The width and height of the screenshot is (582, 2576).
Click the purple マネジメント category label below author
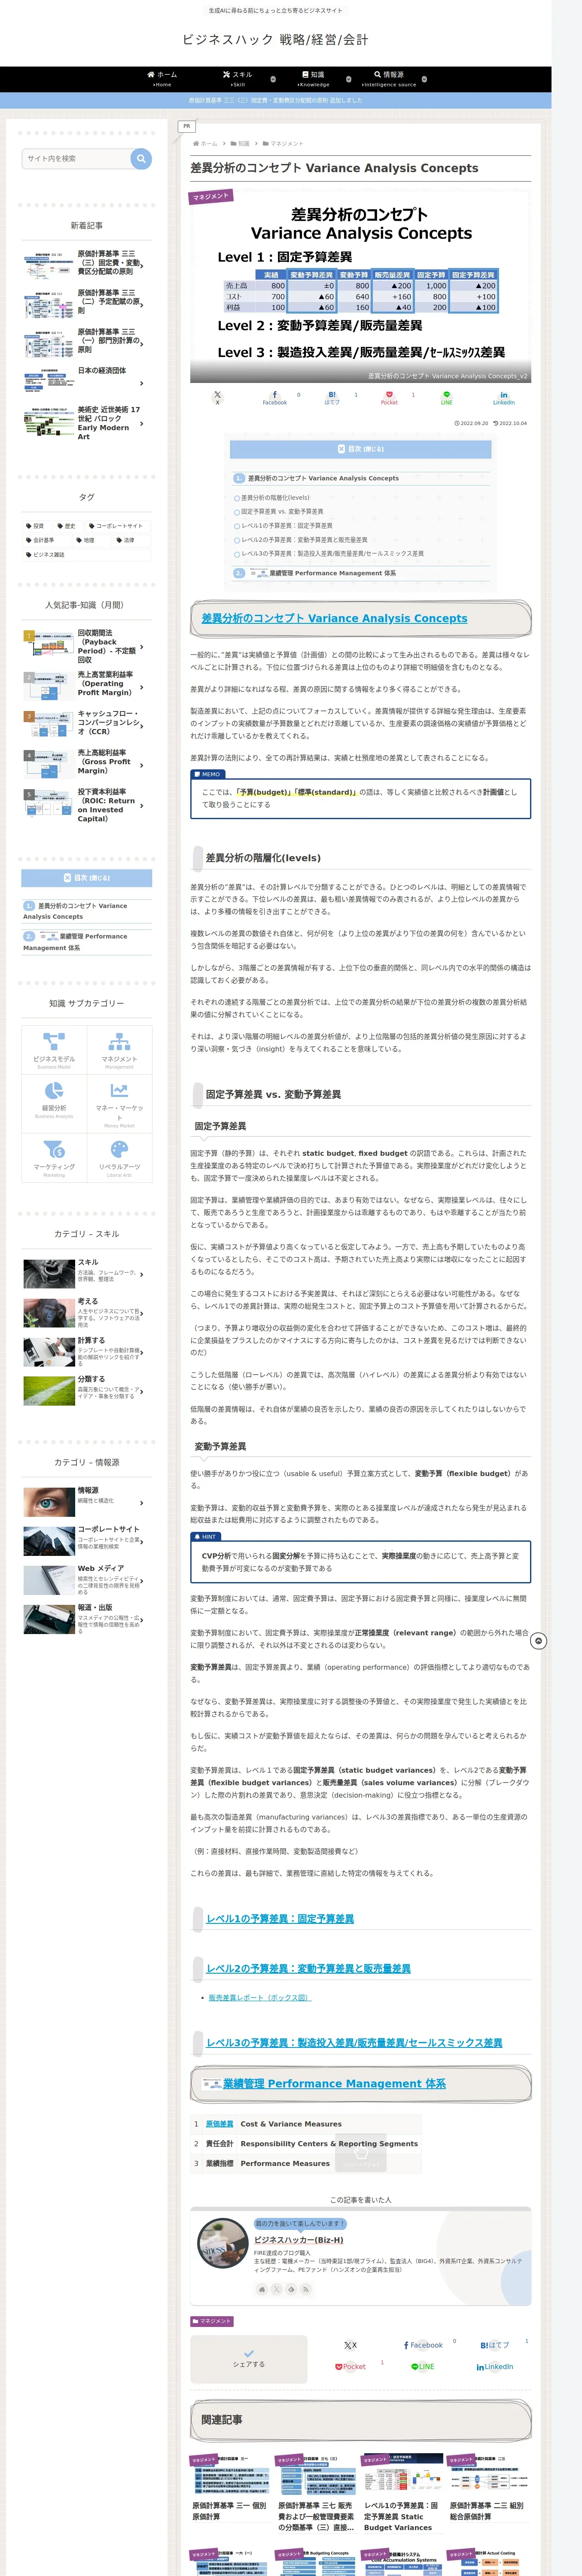(x=212, y=2321)
